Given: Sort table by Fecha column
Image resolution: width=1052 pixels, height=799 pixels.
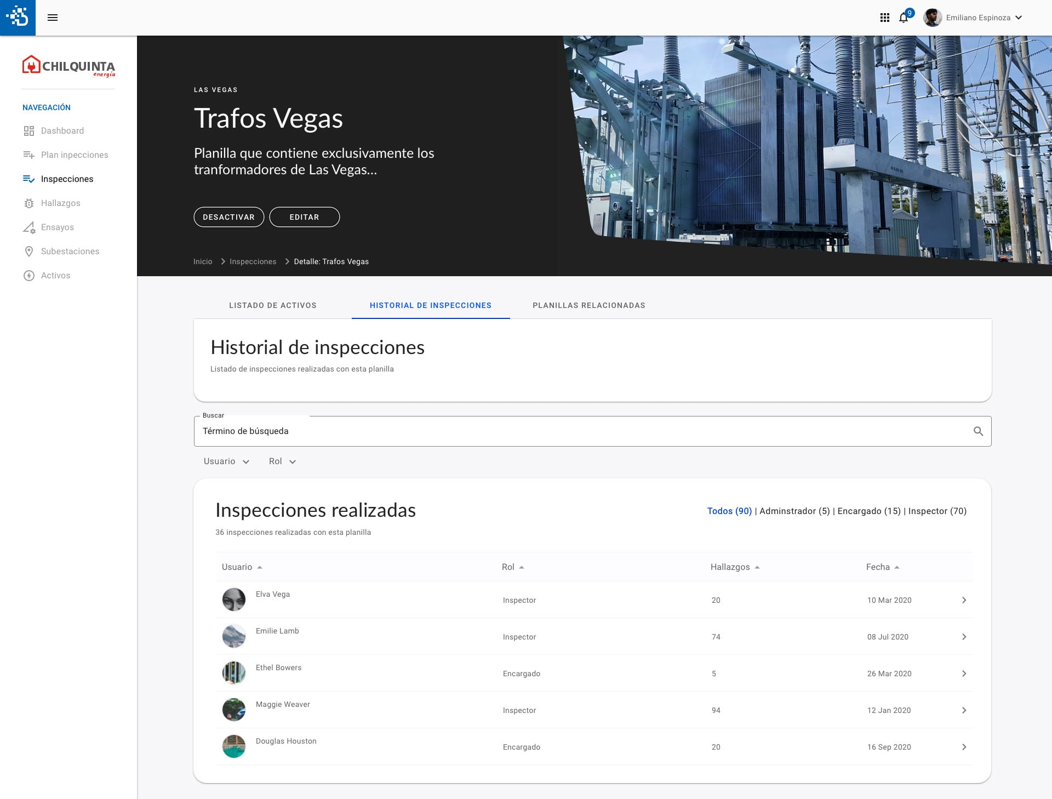Looking at the screenshot, I should (x=882, y=567).
